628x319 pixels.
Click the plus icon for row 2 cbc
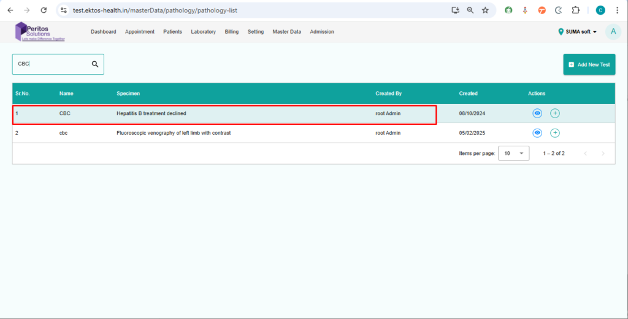coord(555,133)
